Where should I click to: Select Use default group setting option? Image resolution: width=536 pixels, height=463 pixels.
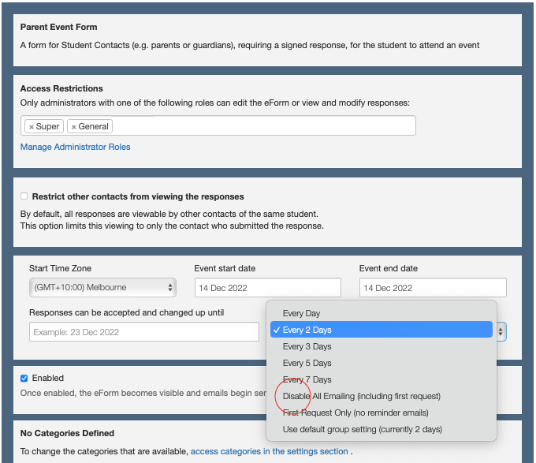pyautogui.click(x=362, y=429)
